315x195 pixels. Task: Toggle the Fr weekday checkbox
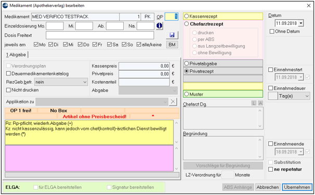[x=95, y=44]
